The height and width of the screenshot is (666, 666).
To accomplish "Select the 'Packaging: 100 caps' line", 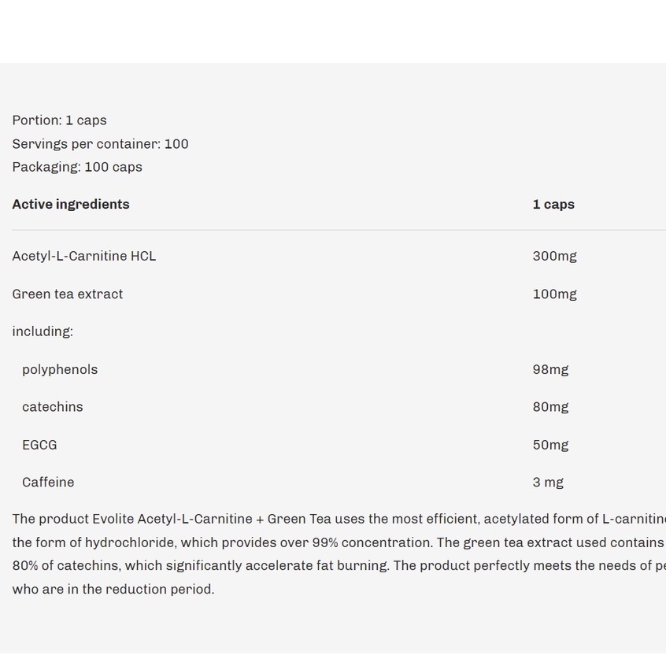I will [x=77, y=167].
